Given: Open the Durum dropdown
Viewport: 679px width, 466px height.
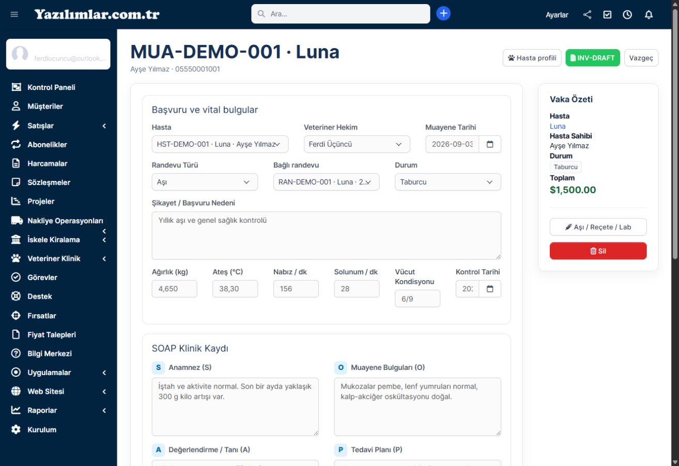Looking at the screenshot, I should click(448, 182).
